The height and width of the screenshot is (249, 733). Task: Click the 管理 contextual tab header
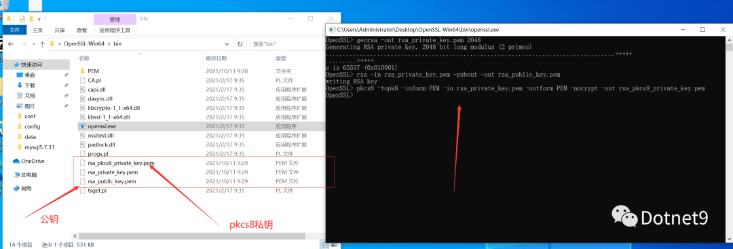(115, 19)
